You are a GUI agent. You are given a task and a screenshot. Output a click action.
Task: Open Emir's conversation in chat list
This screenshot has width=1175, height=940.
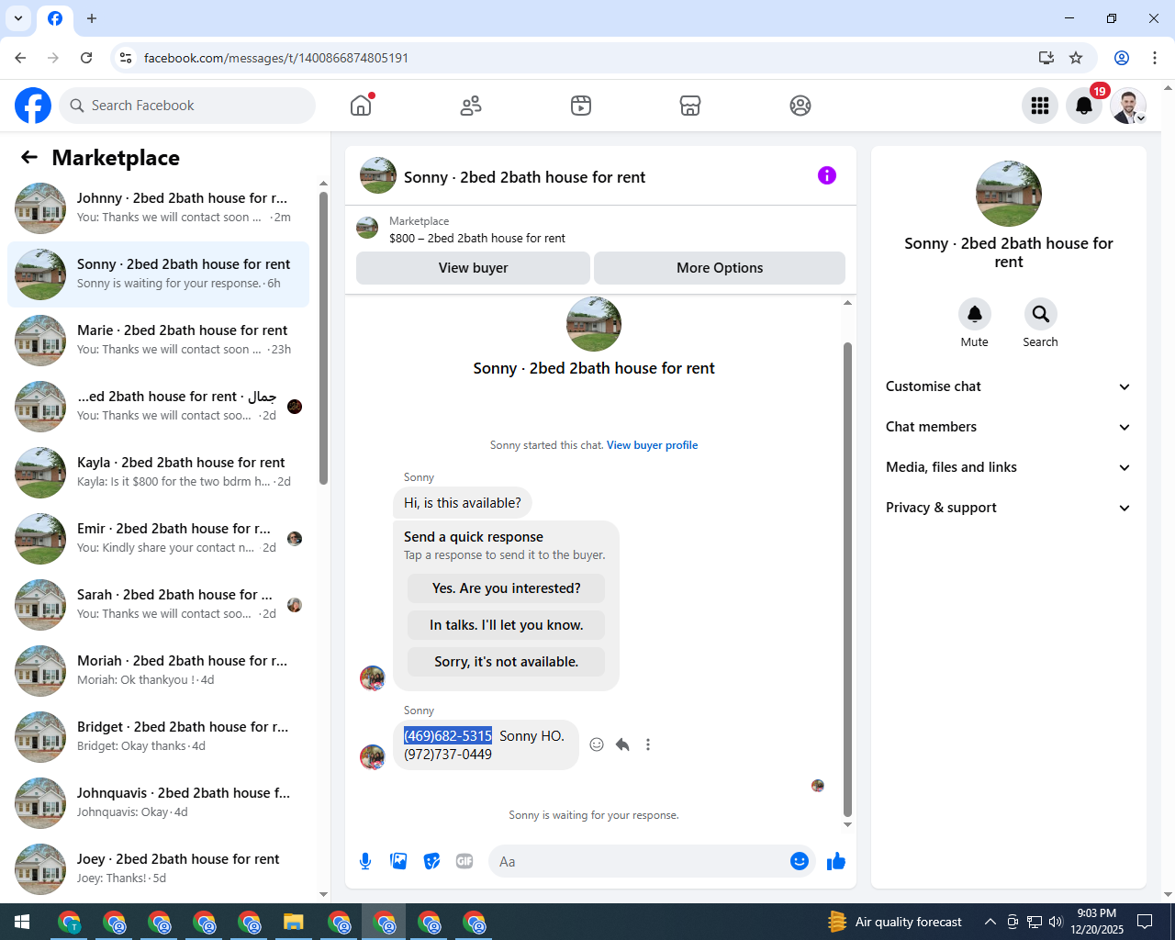coord(158,539)
